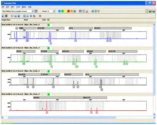Select the D21S11 marker label

point(113,28)
